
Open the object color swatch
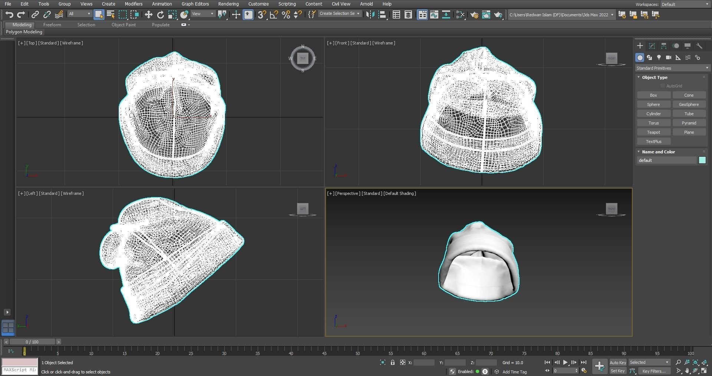tap(702, 160)
